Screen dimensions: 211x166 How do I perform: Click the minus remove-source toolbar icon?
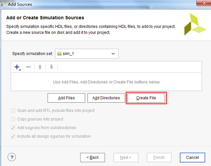pos(28,67)
